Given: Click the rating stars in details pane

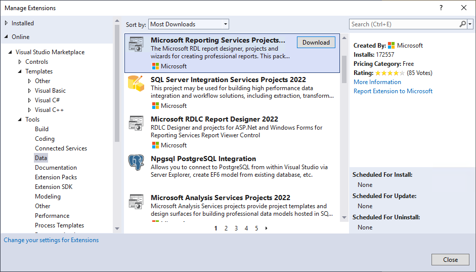Looking at the screenshot, I should [x=390, y=73].
